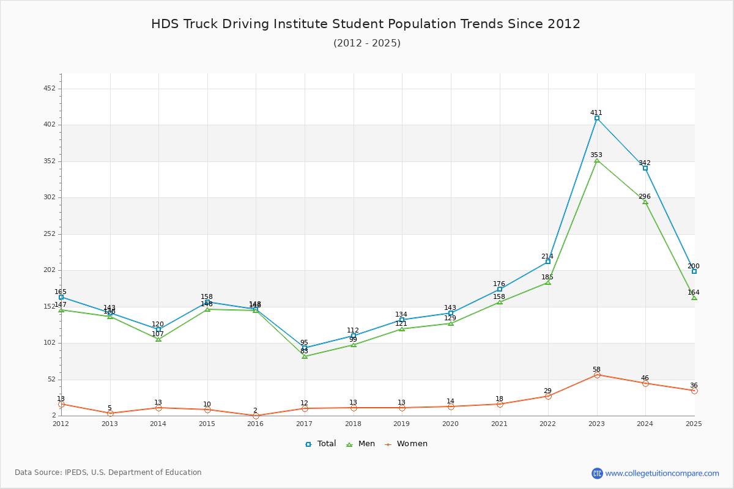Select the 2022 Men point labeled 185
Viewport: 734px width, 489px height.
click(548, 282)
